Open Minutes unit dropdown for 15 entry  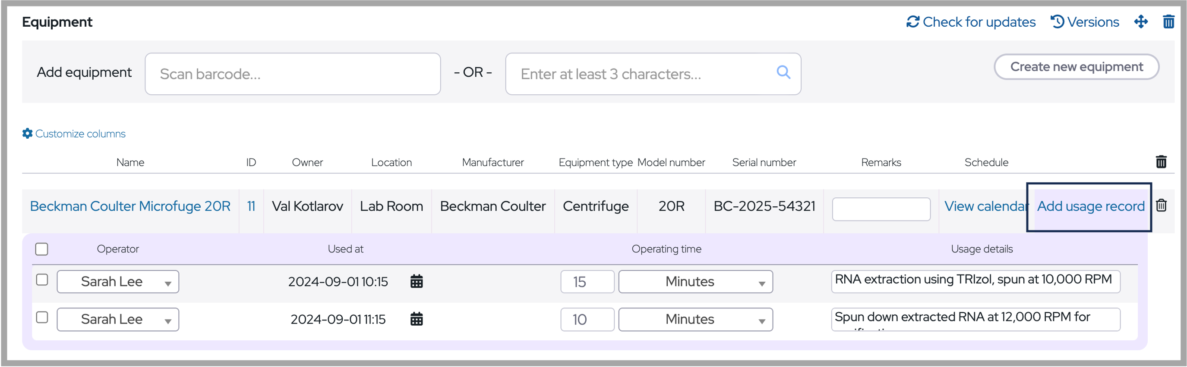695,281
